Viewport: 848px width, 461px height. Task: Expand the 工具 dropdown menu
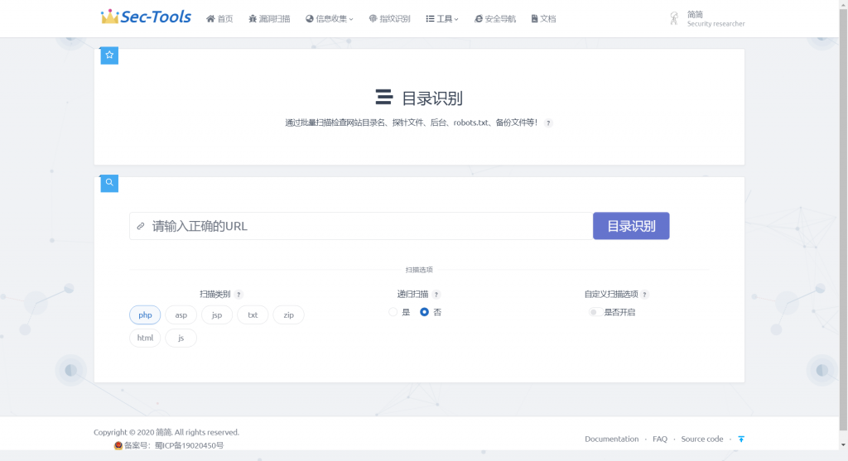coord(442,19)
